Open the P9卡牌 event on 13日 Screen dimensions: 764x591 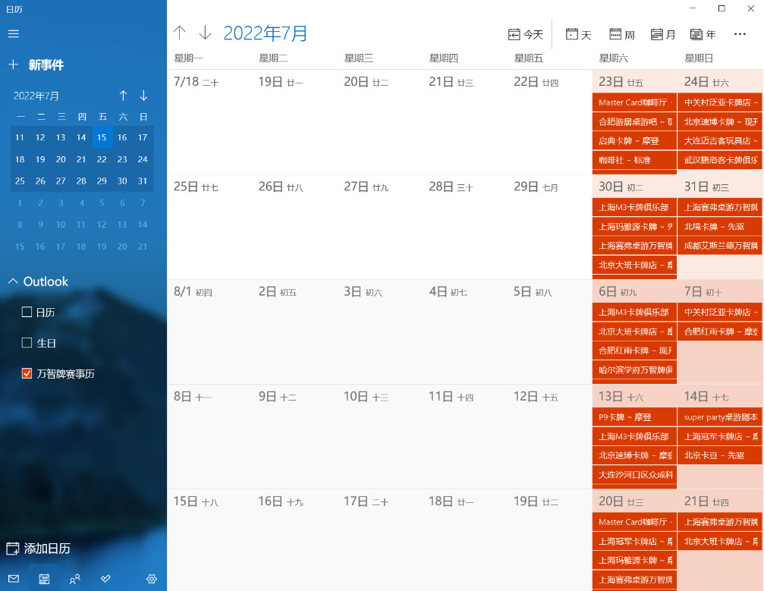(x=634, y=417)
